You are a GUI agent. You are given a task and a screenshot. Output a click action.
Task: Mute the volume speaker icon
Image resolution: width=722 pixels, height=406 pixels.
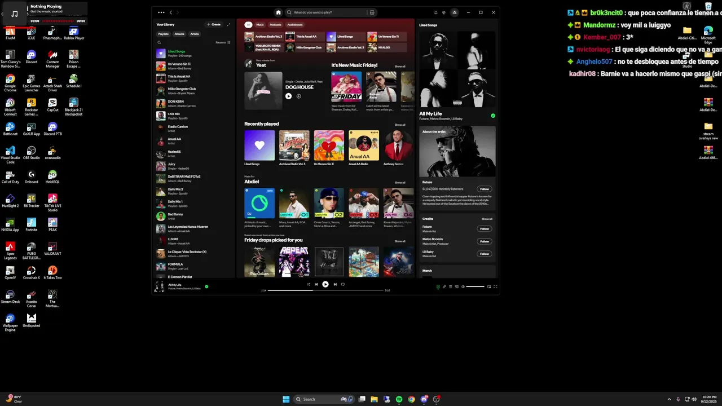pyautogui.click(x=463, y=286)
